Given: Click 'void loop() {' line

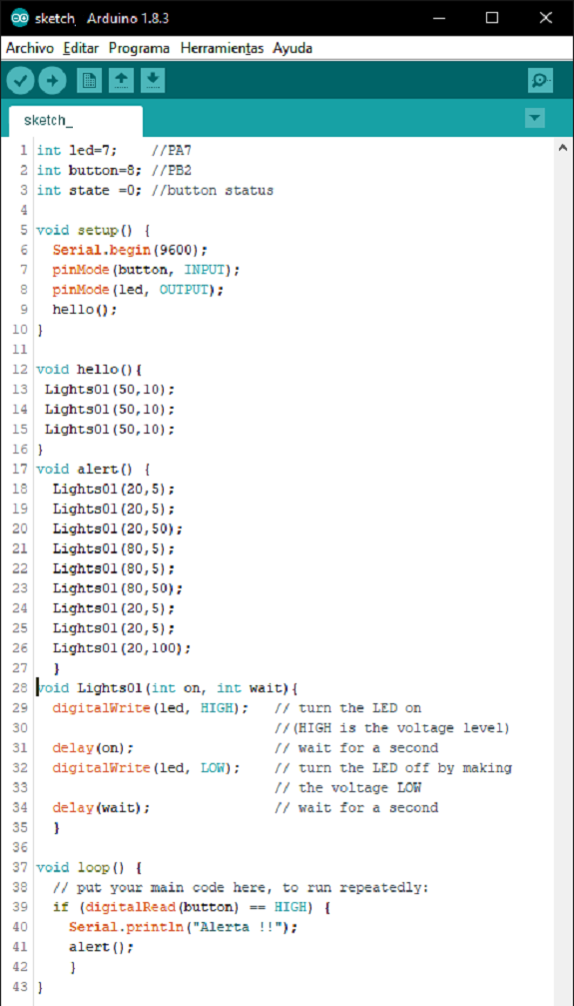Looking at the screenshot, I should 89,868.
